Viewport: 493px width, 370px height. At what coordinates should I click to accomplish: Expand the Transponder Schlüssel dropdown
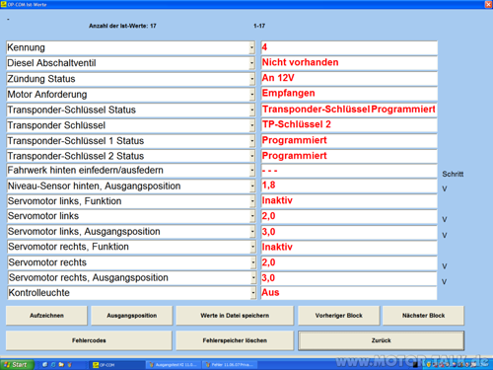click(x=252, y=125)
